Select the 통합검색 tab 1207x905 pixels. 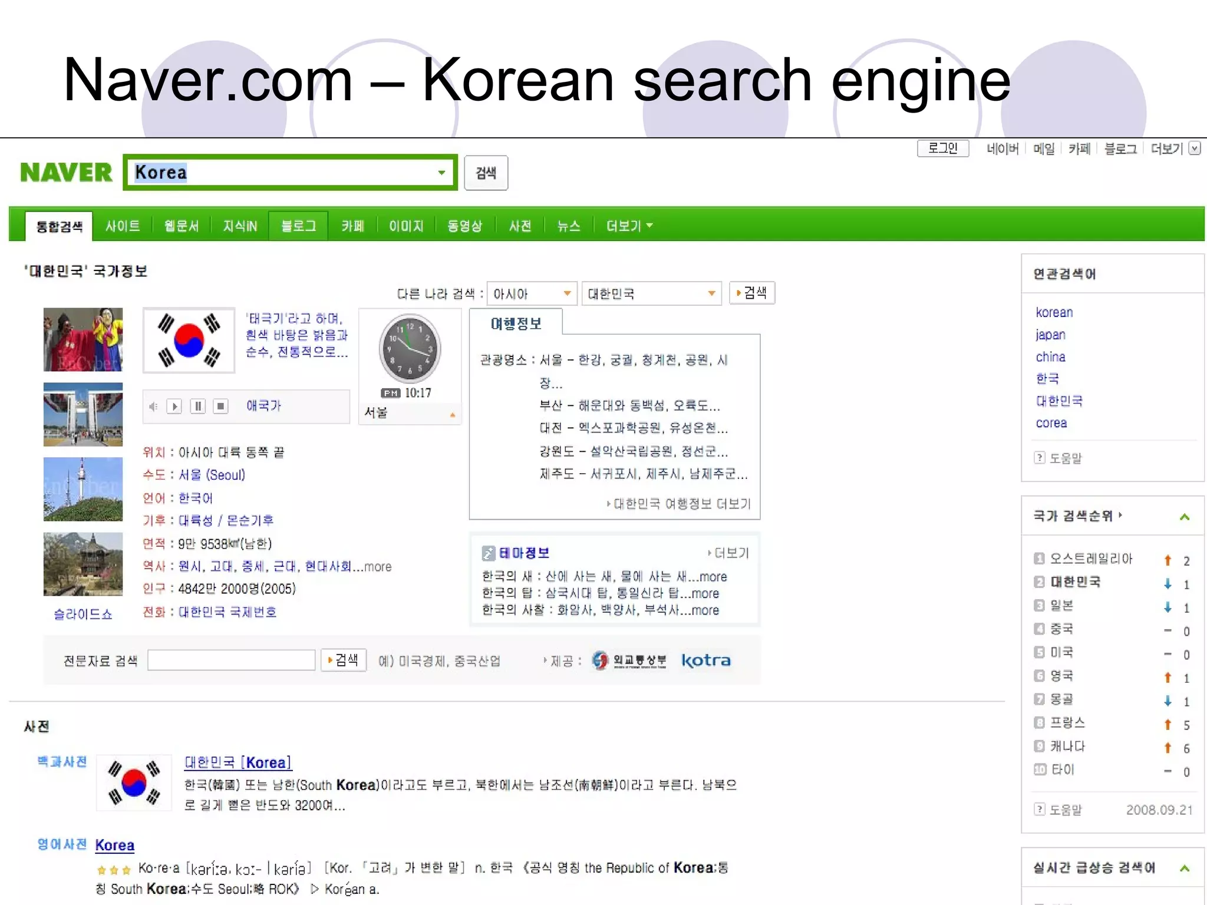pyautogui.click(x=59, y=226)
